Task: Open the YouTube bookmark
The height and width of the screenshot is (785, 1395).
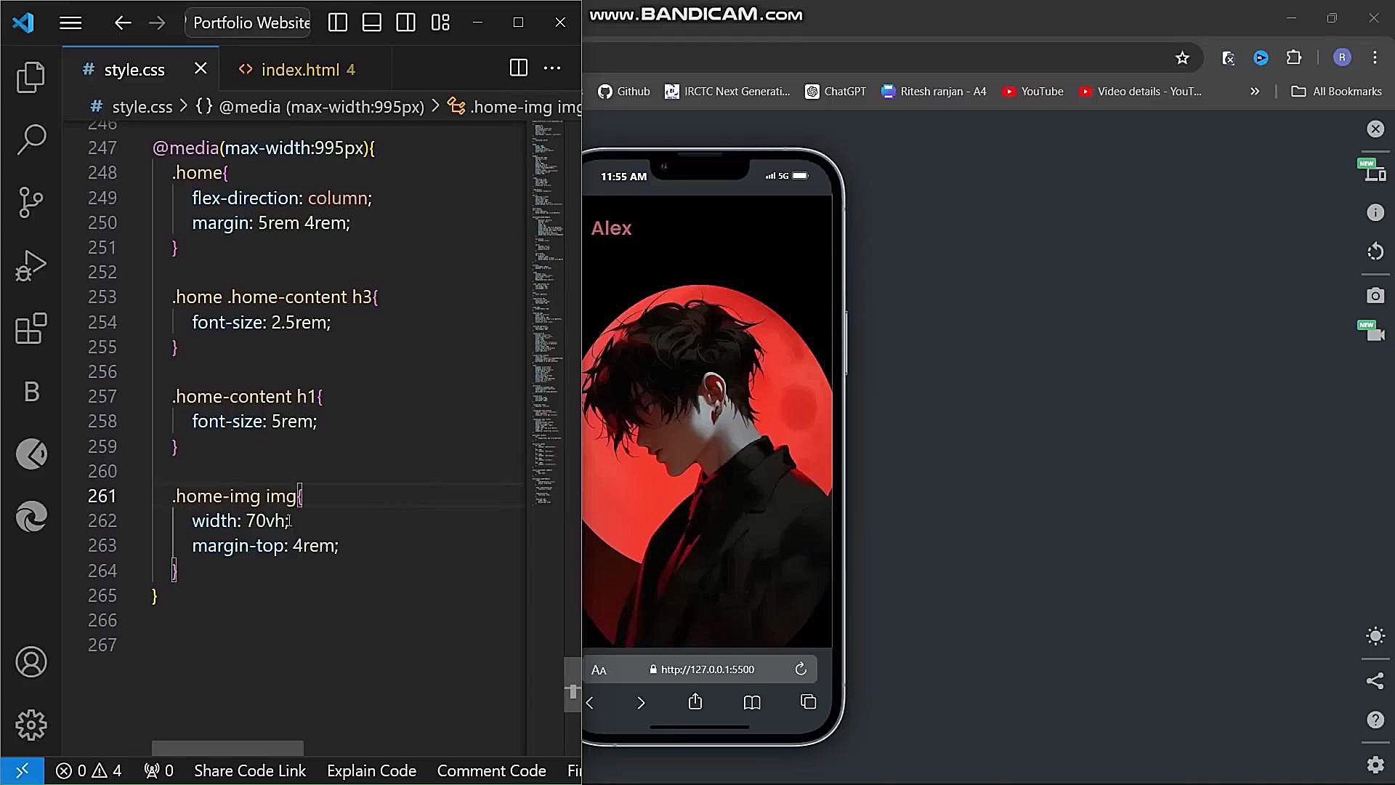Action: pyautogui.click(x=1032, y=92)
